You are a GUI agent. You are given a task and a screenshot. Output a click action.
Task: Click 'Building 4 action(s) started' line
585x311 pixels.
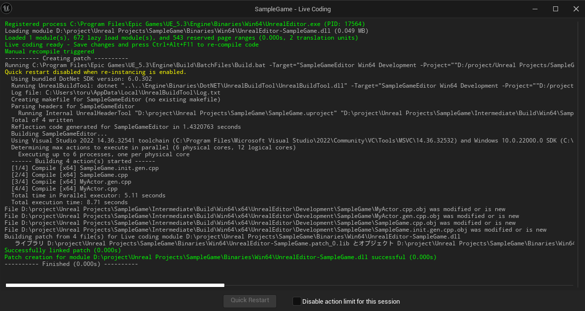coord(83,161)
